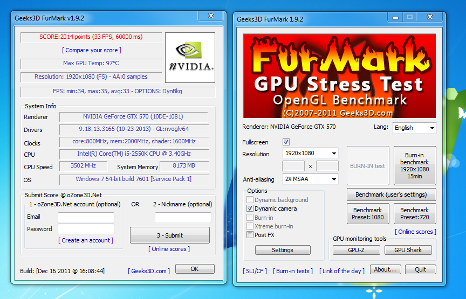466x299 pixels.
Task: Click the OS value Windows 7 64-bit
Action: pyautogui.click(x=134, y=179)
